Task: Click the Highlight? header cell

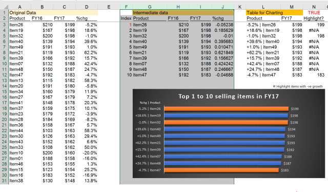Action: tap(313, 18)
